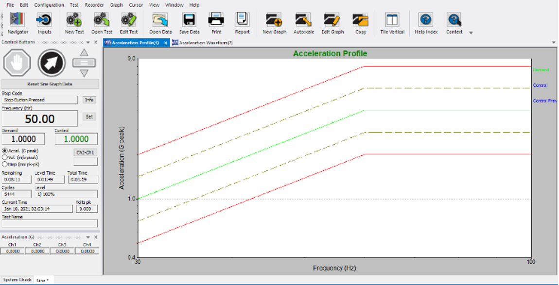
Task: Click the Info button beside Stop Code
Action: click(89, 100)
